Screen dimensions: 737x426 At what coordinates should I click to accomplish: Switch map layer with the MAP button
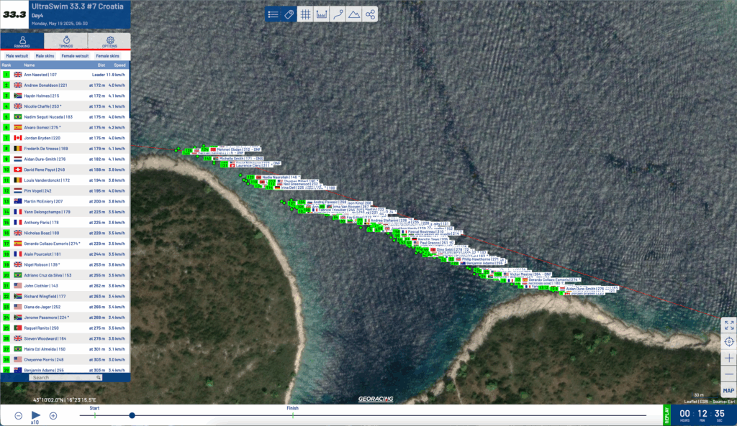(728, 390)
